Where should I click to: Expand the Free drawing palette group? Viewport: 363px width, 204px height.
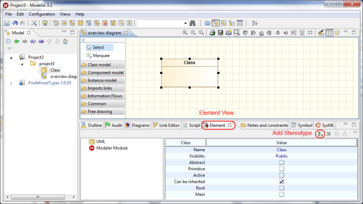[103, 111]
